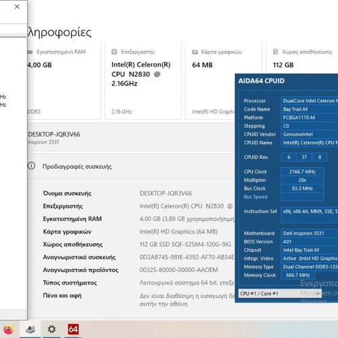
Task: Select the 4,00 GB RAM card
Action: point(64,80)
